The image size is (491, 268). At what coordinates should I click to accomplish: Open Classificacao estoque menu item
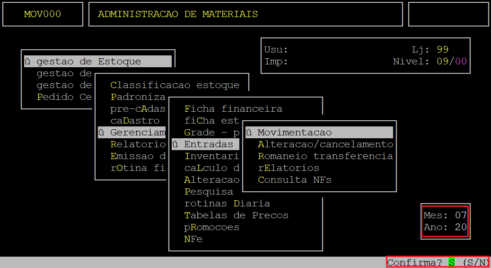(175, 85)
